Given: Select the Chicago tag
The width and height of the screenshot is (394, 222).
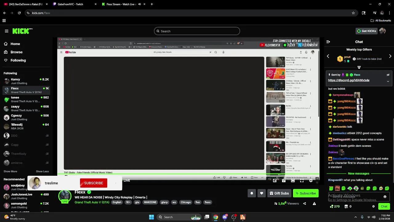Looking at the screenshot, I should click(186, 202).
